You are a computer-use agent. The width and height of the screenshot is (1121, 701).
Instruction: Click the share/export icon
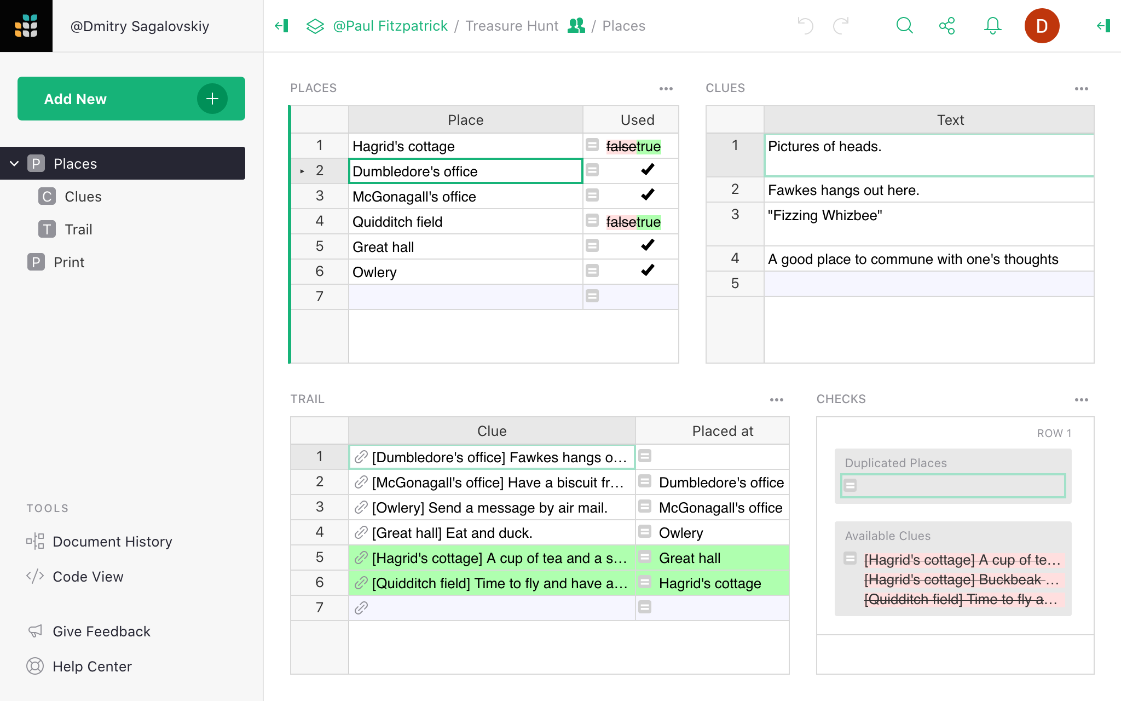[x=947, y=26]
